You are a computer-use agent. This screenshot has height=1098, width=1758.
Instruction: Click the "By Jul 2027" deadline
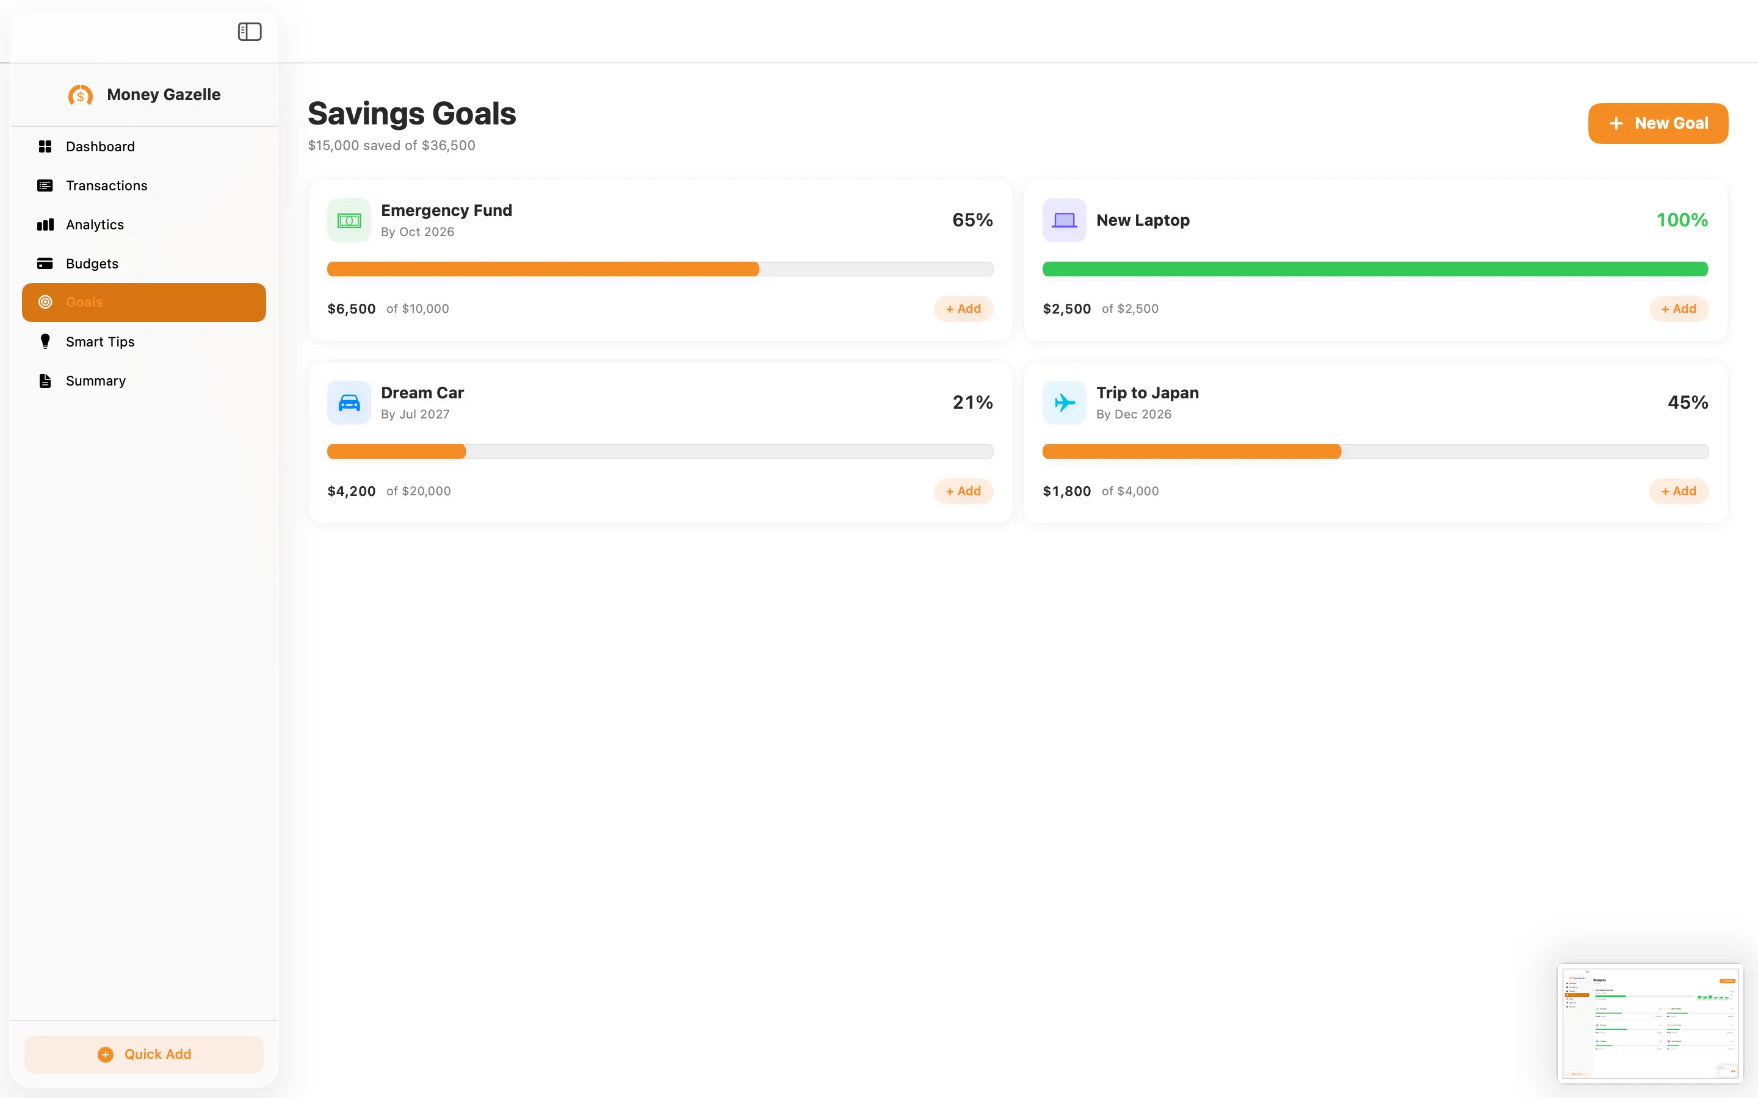pos(416,414)
